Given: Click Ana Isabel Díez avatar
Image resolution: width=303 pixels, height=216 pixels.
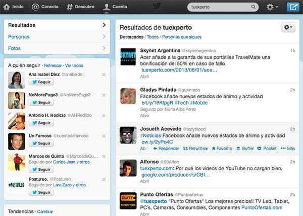Looking at the screenshot, I should click(x=17, y=80).
